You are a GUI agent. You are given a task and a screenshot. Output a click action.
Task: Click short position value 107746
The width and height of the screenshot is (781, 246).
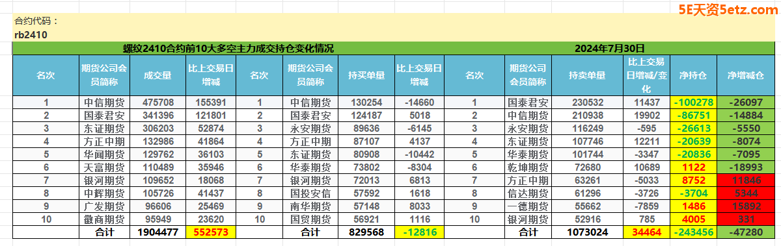(587, 141)
